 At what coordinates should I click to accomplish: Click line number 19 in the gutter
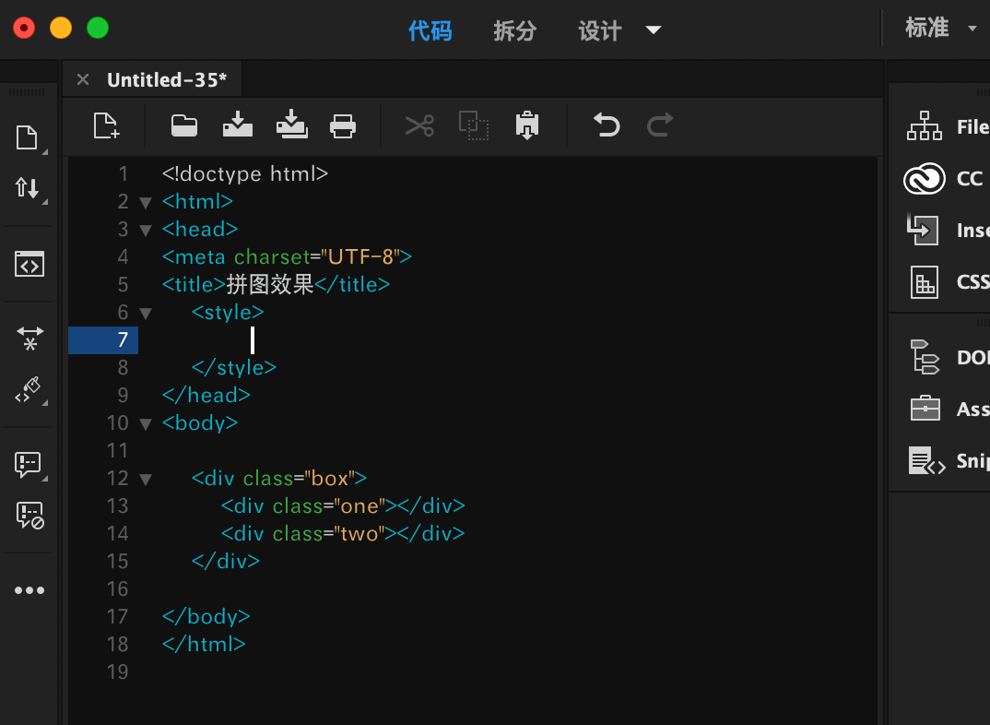117,672
